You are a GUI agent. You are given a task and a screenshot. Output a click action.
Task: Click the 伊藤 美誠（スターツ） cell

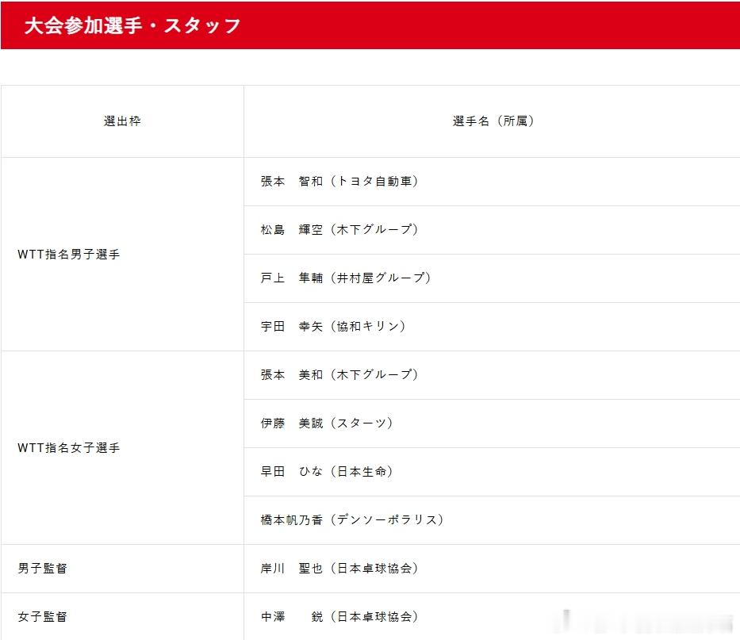coord(326,423)
